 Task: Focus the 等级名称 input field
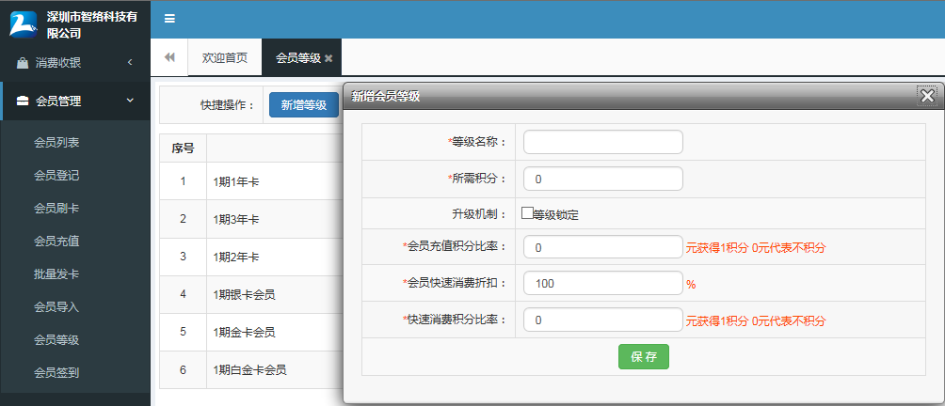click(603, 142)
